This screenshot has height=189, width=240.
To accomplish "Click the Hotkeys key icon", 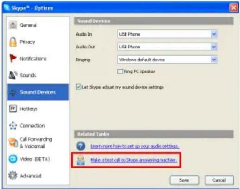I will pyautogui.click(x=13, y=109).
